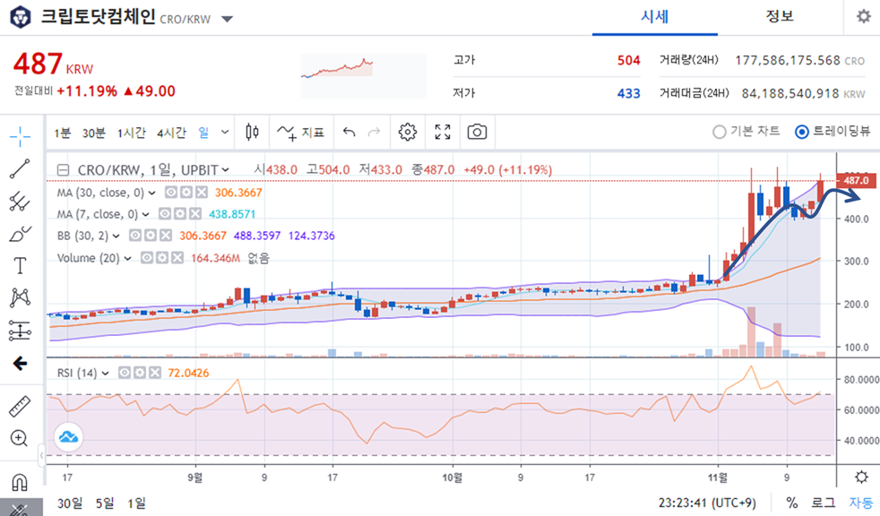This screenshot has width=880, height=516.
Task: Toggle the magnet snap mode
Action: (21, 481)
